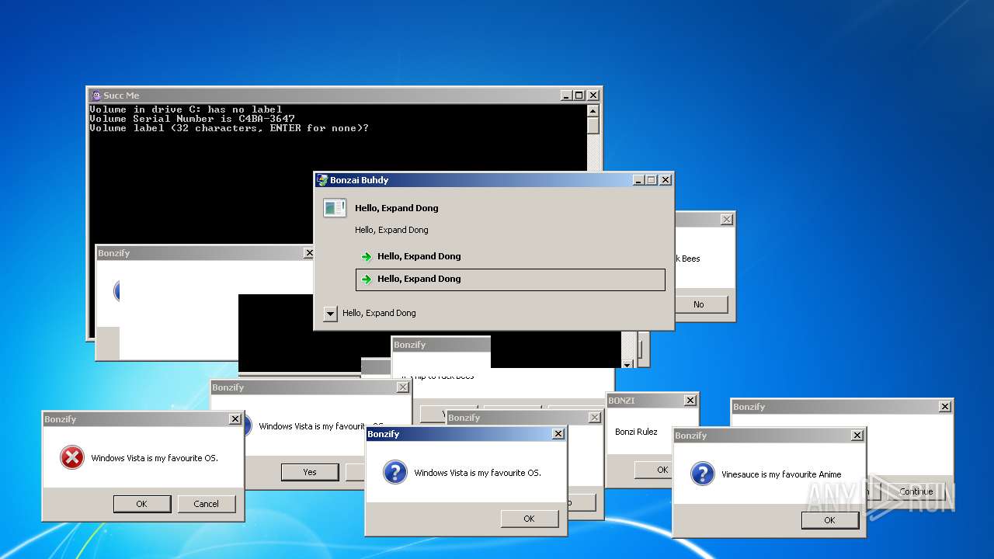This screenshot has width=994, height=559.
Task: Close the BONZI dialog
Action: (690, 401)
